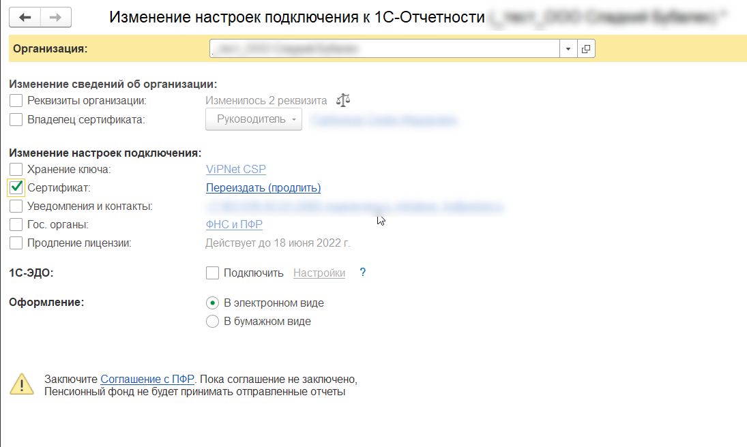This screenshot has width=747, height=447.
Task: Open the ViPNet CSP link
Action: [x=235, y=169]
